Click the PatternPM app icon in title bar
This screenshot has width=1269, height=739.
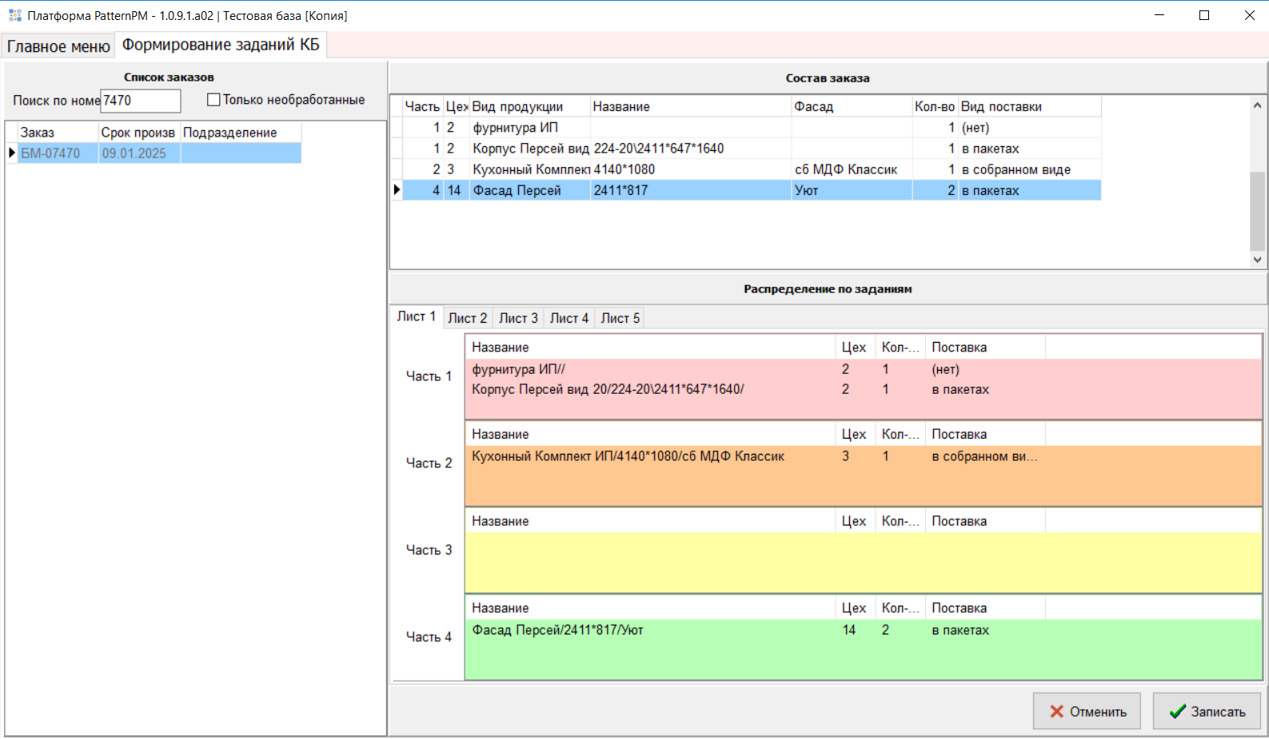point(14,15)
